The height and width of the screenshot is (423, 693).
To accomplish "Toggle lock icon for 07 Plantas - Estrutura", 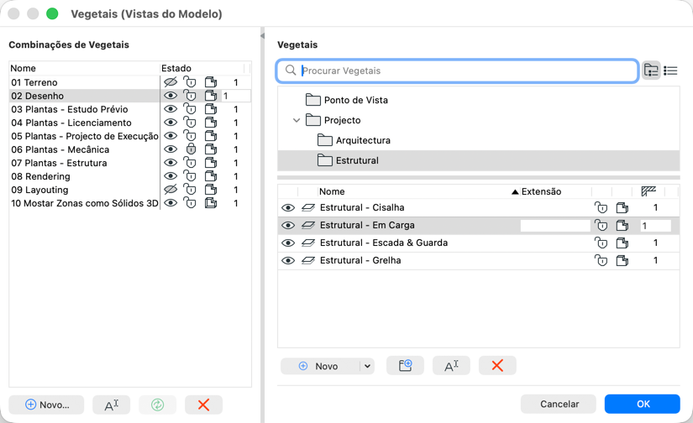I will 190,163.
